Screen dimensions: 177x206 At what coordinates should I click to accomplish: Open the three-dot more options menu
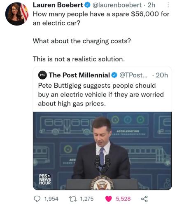point(168,5)
